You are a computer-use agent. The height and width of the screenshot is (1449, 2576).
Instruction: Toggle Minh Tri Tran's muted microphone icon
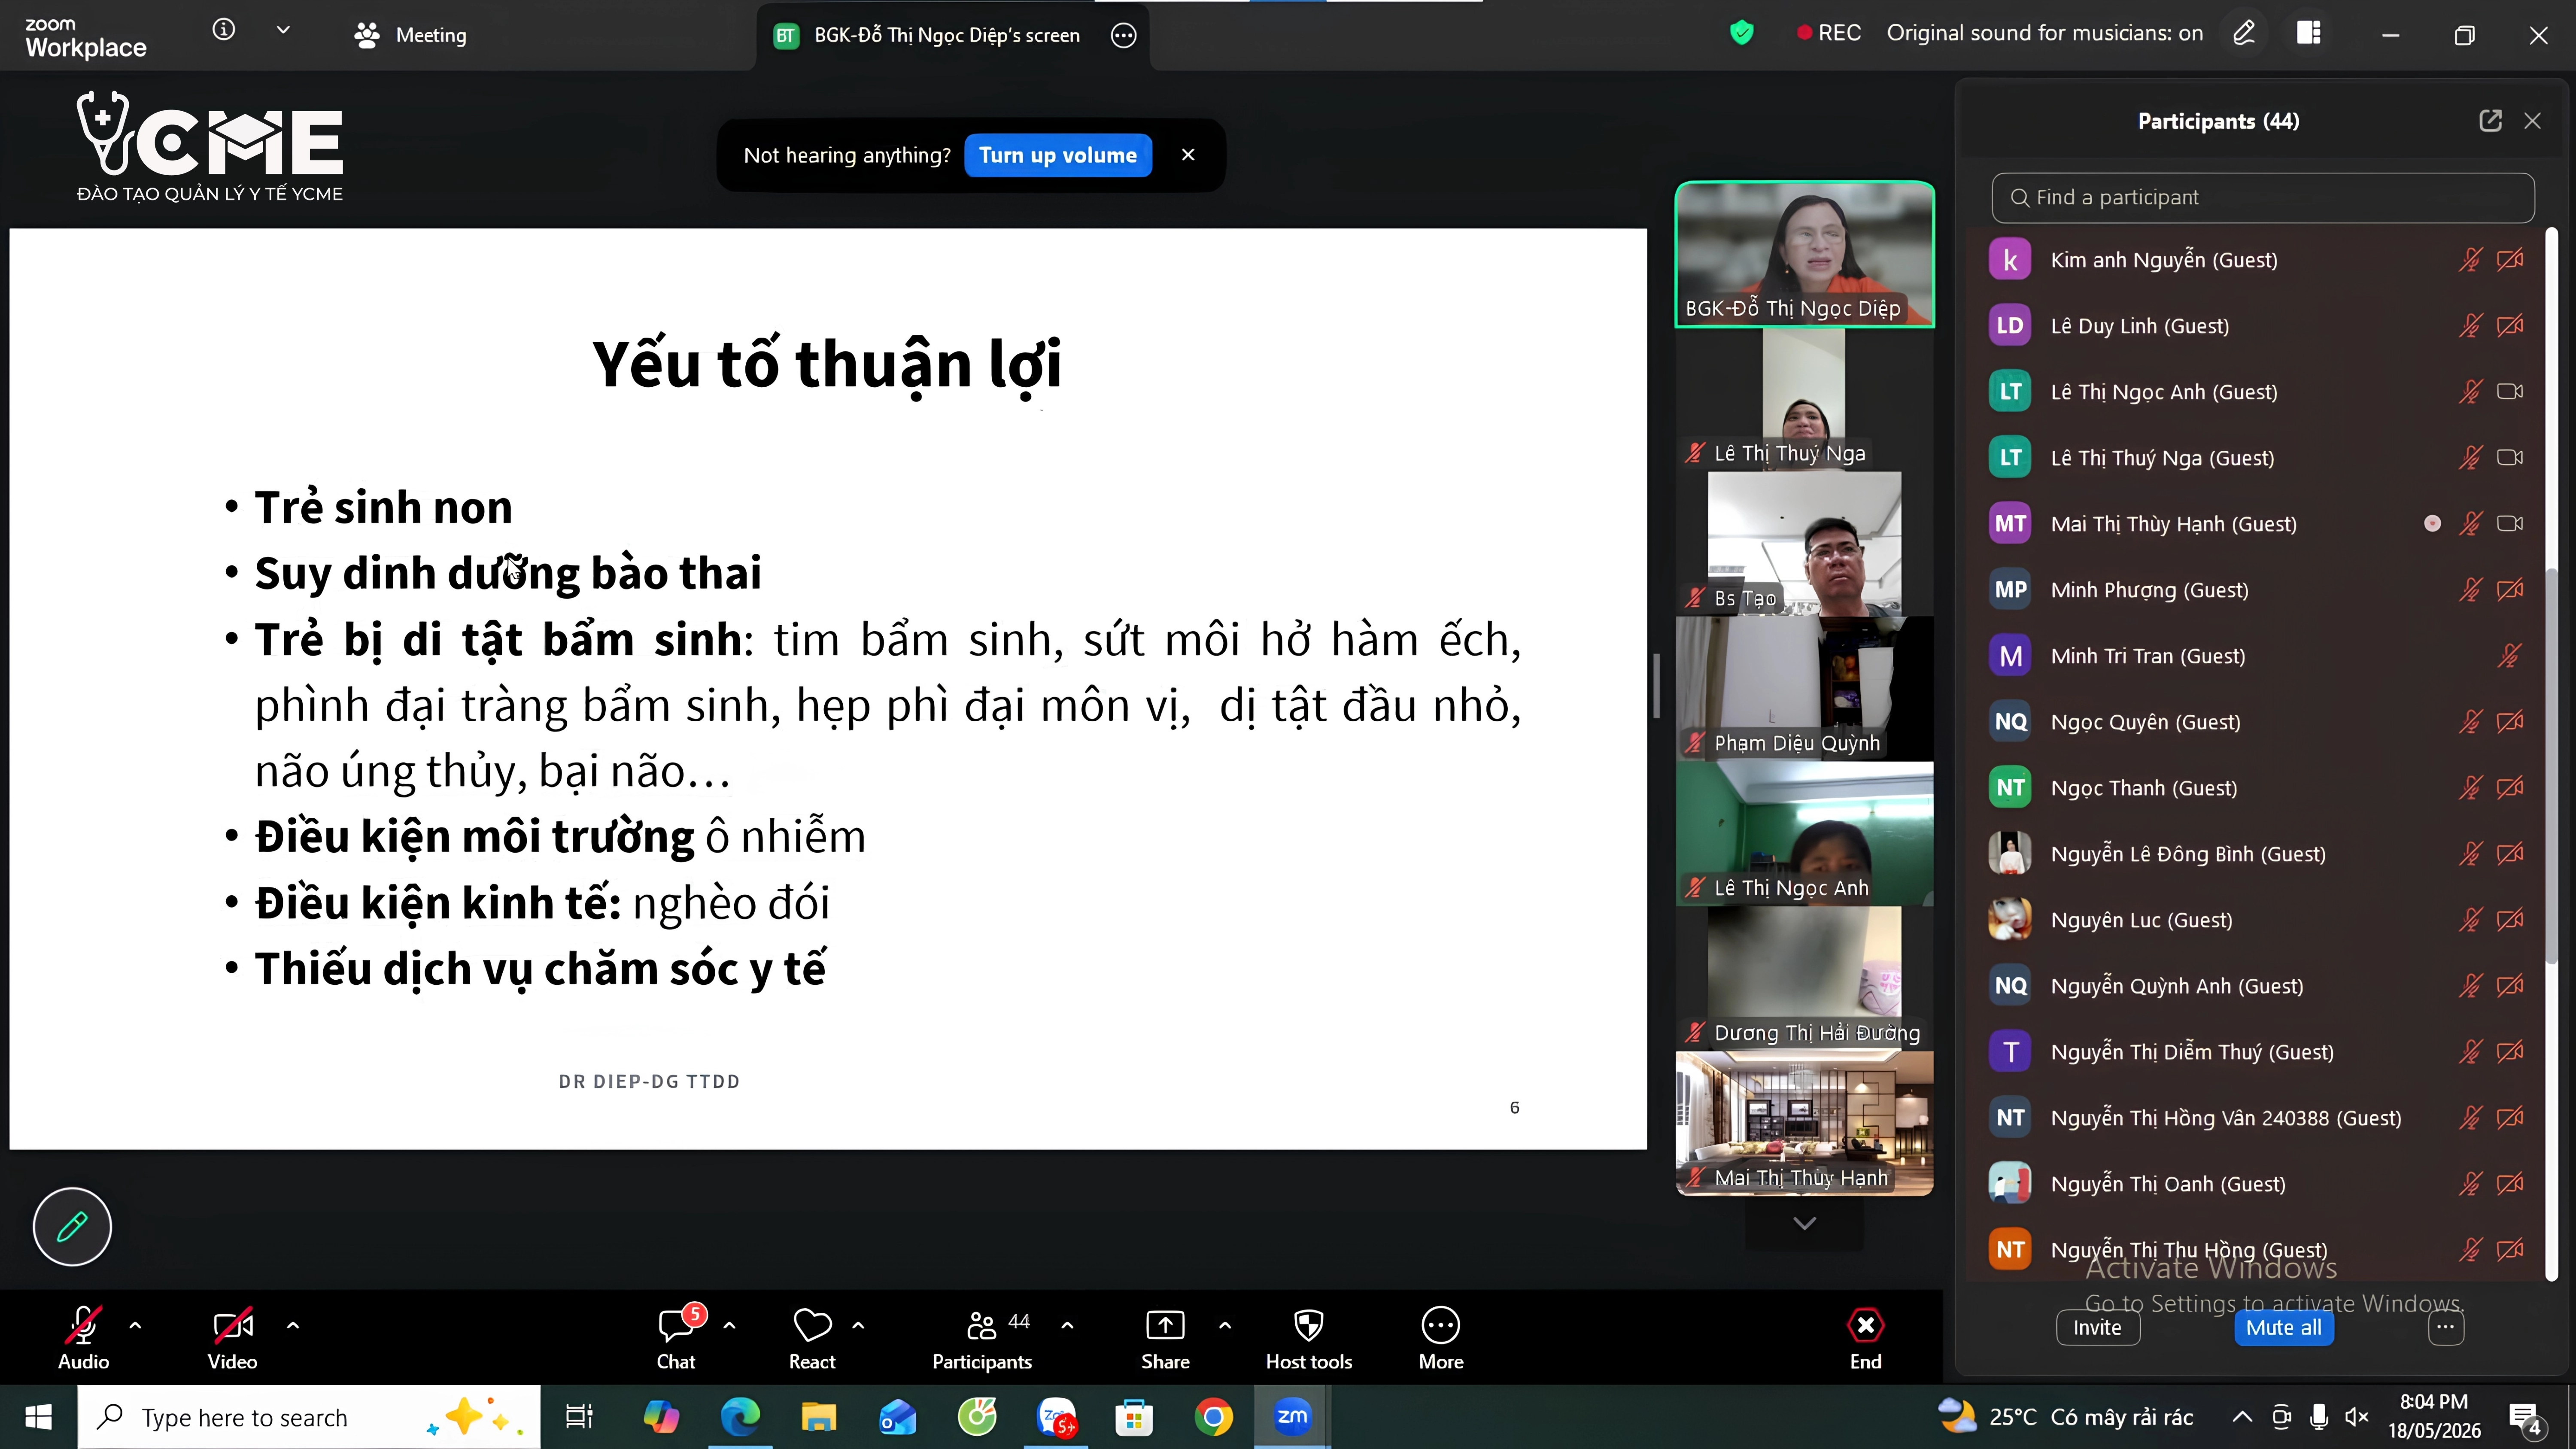tap(2509, 656)
